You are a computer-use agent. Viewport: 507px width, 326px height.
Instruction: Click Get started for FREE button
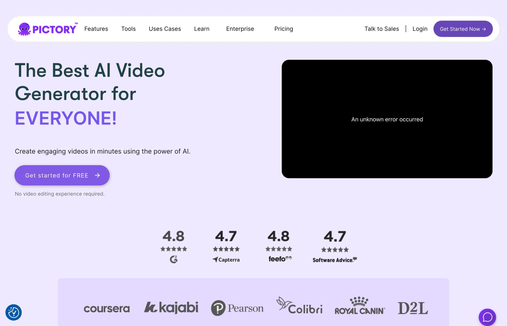tap(62, 175)
